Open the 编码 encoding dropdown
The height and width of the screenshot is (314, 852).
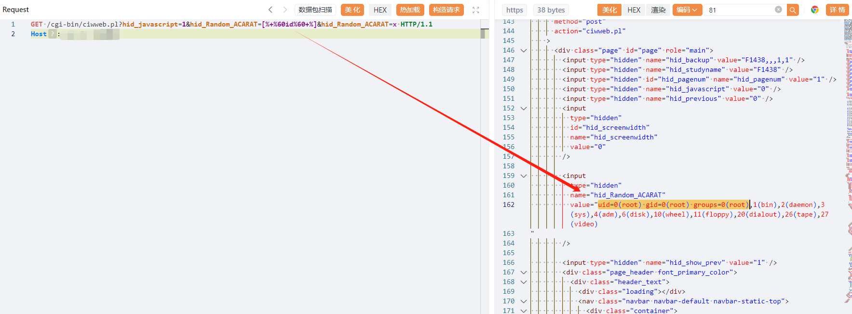click(x=687, y=10)
